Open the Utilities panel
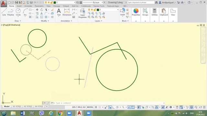 [x=155, y=12]
